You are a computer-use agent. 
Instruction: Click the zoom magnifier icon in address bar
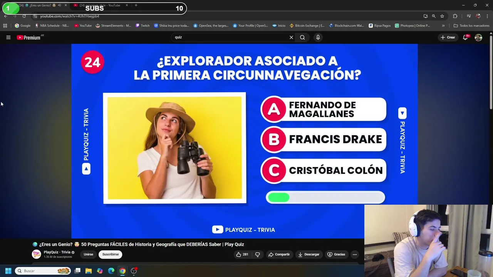click(434, 16)
